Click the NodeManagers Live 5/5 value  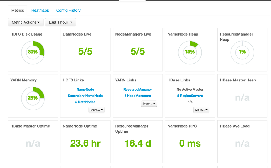(x=138, y=52)
